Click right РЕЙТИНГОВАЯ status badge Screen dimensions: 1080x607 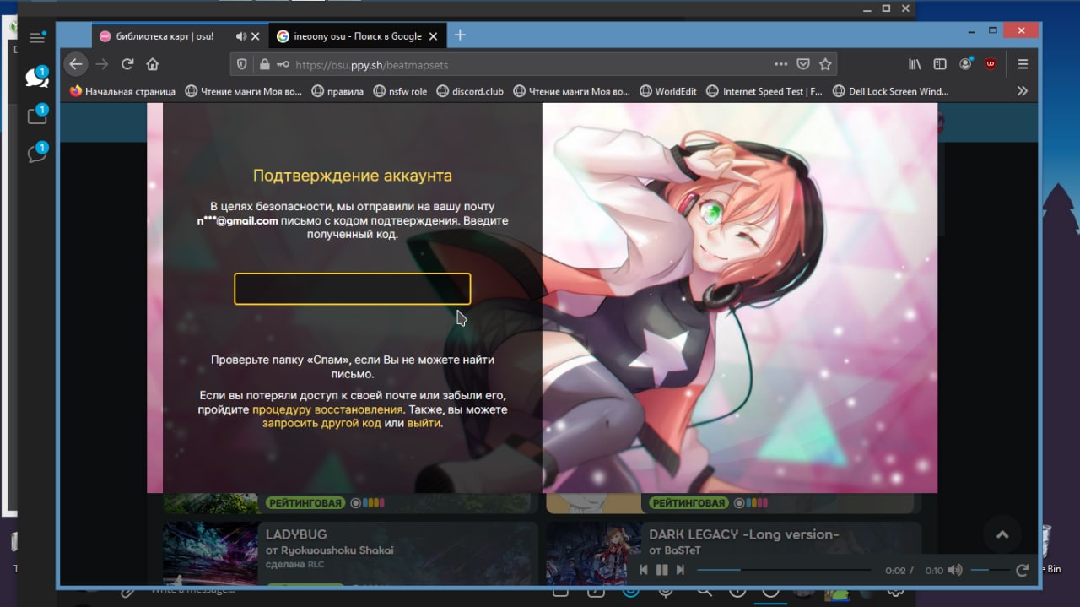pos(688,502)
